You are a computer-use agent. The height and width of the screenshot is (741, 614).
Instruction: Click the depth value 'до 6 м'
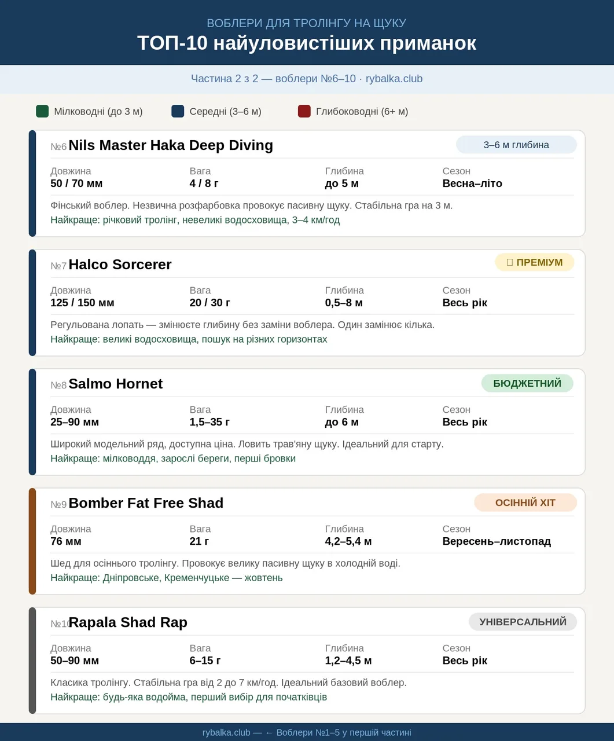click(x=342, y=422)
